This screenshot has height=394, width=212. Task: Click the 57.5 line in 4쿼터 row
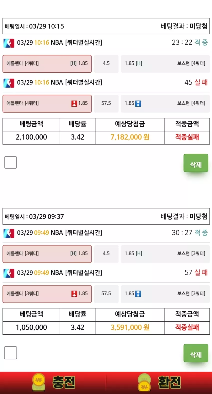tap(106, 103)
